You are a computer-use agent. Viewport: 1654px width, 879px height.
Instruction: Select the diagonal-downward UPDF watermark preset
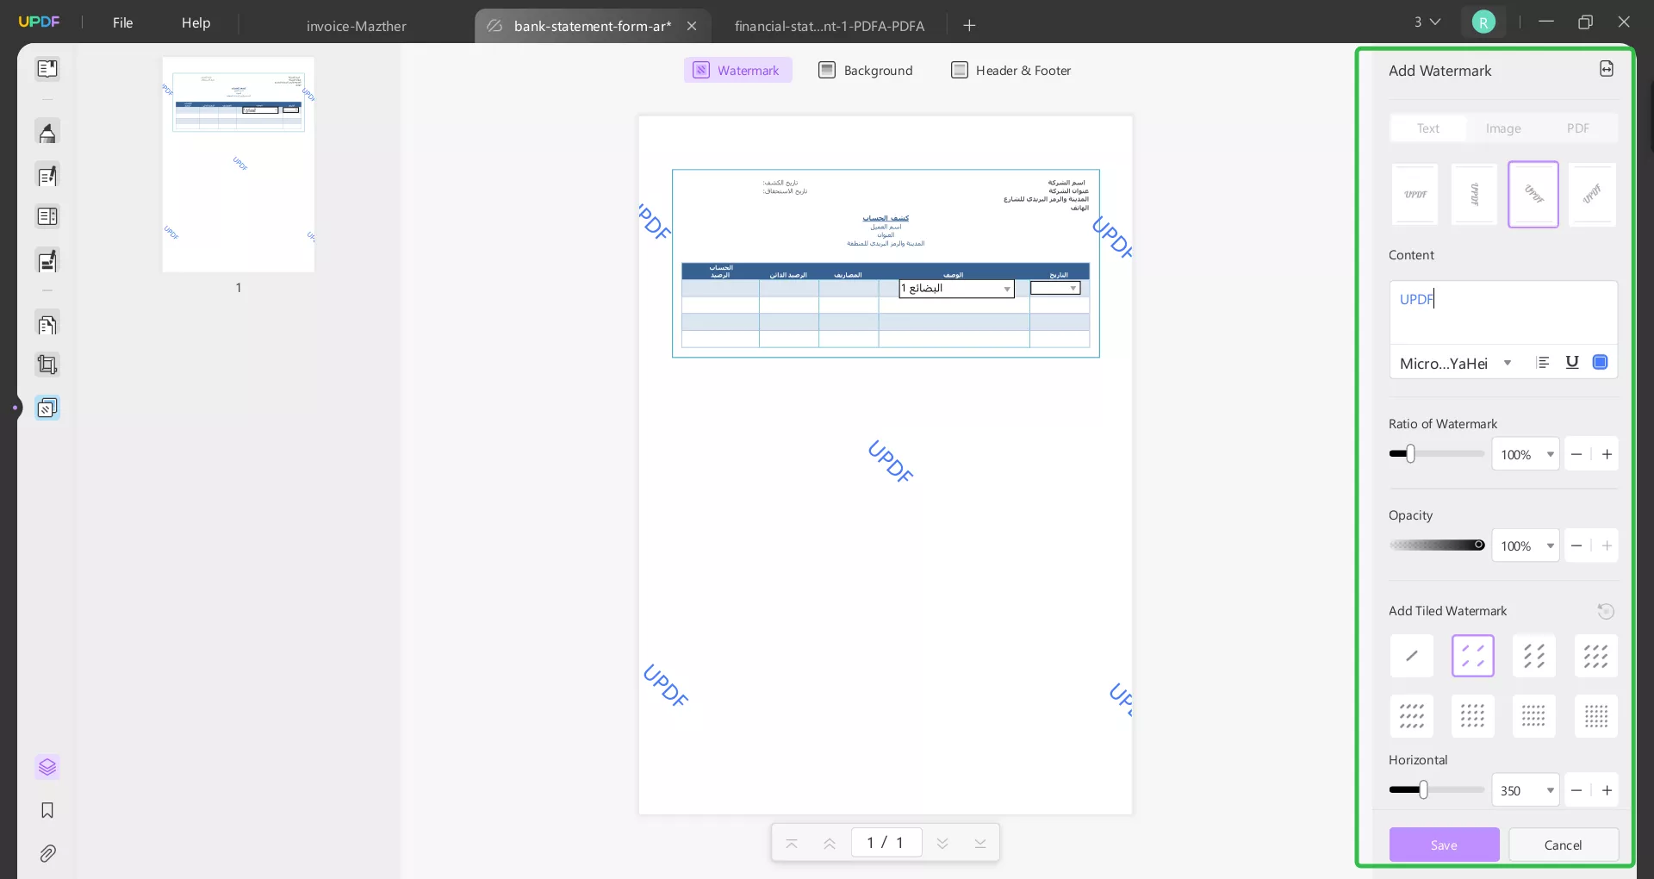point(1533,195)
